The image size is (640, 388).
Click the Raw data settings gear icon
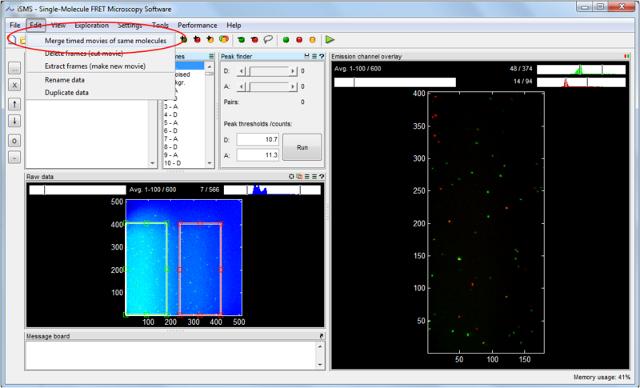pos(292,176)
